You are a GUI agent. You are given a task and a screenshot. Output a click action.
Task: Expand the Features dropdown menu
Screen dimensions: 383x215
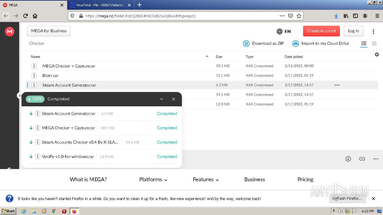[x=206, y=179]
